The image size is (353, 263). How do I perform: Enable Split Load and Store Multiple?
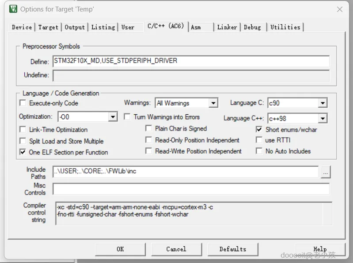click(23, 141)
